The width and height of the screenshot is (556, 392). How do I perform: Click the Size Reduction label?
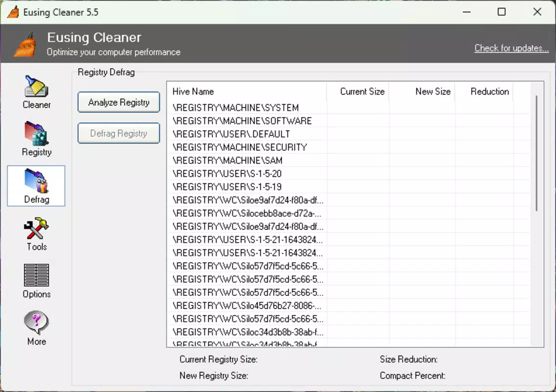click(x=408, y=359)
